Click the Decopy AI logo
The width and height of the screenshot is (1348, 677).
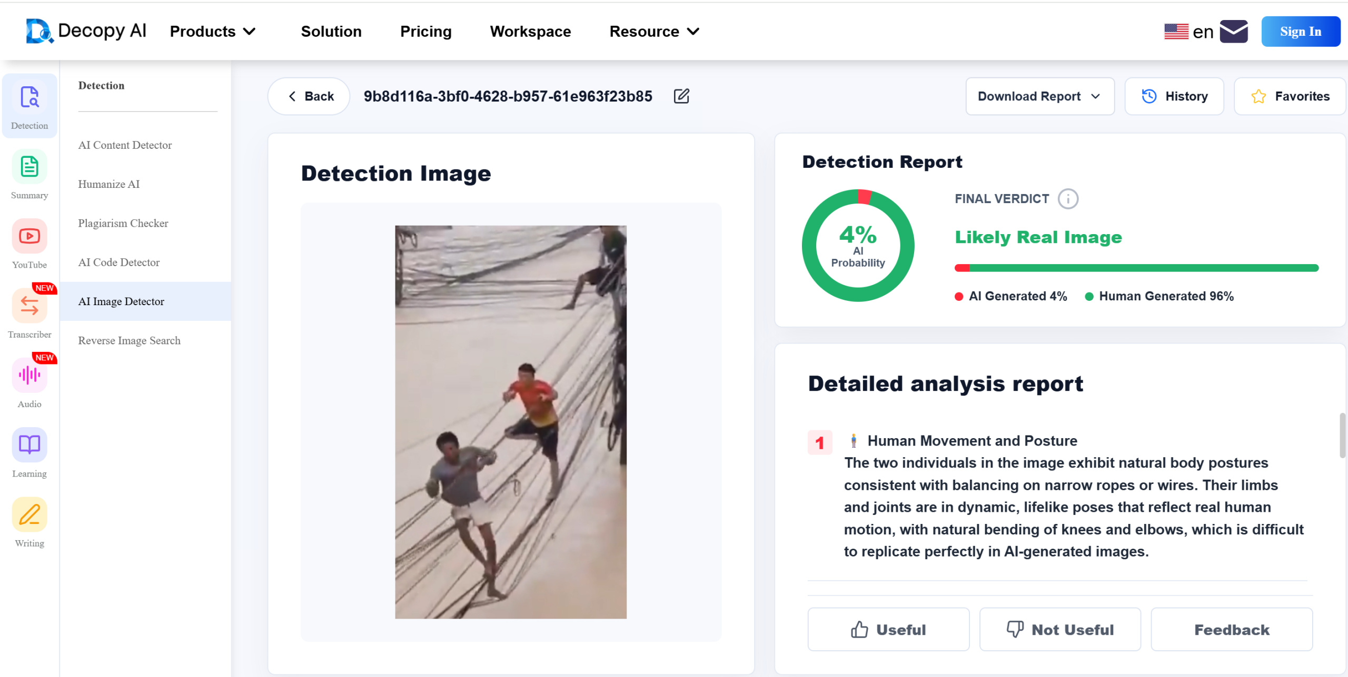(86, 31)
